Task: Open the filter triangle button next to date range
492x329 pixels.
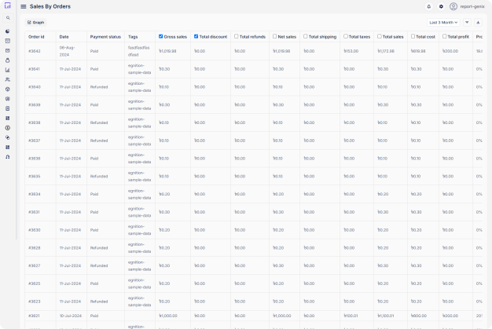Action: 467,23
